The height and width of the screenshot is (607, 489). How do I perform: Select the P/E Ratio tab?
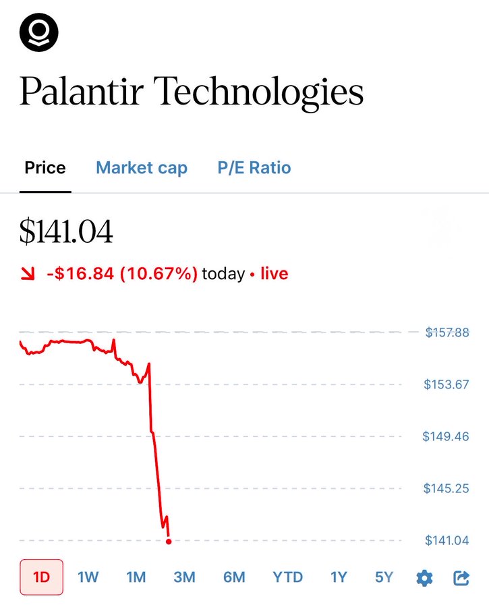coord(254,168)
